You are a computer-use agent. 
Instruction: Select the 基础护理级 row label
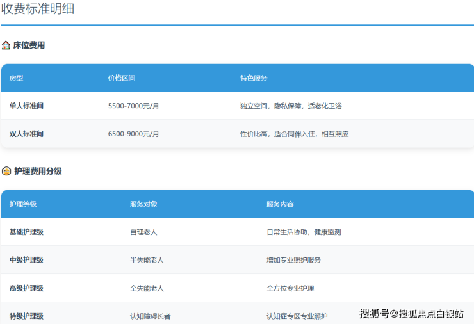tap(26, 232)
